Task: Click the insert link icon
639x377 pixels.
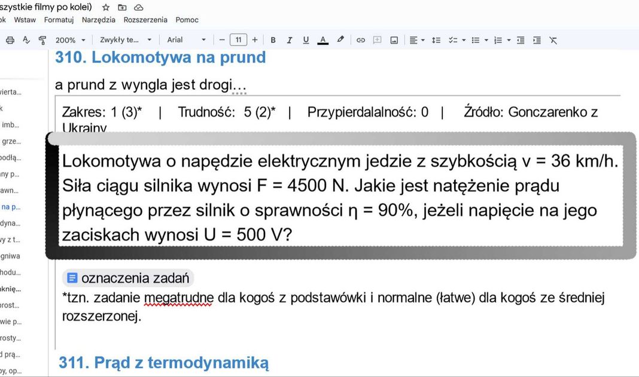Action: coord(361,40)
